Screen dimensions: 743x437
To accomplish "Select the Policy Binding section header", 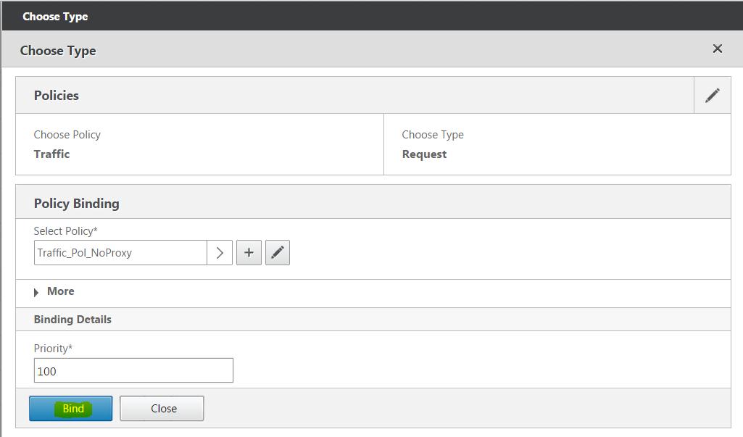I will [x=76, y=204].
